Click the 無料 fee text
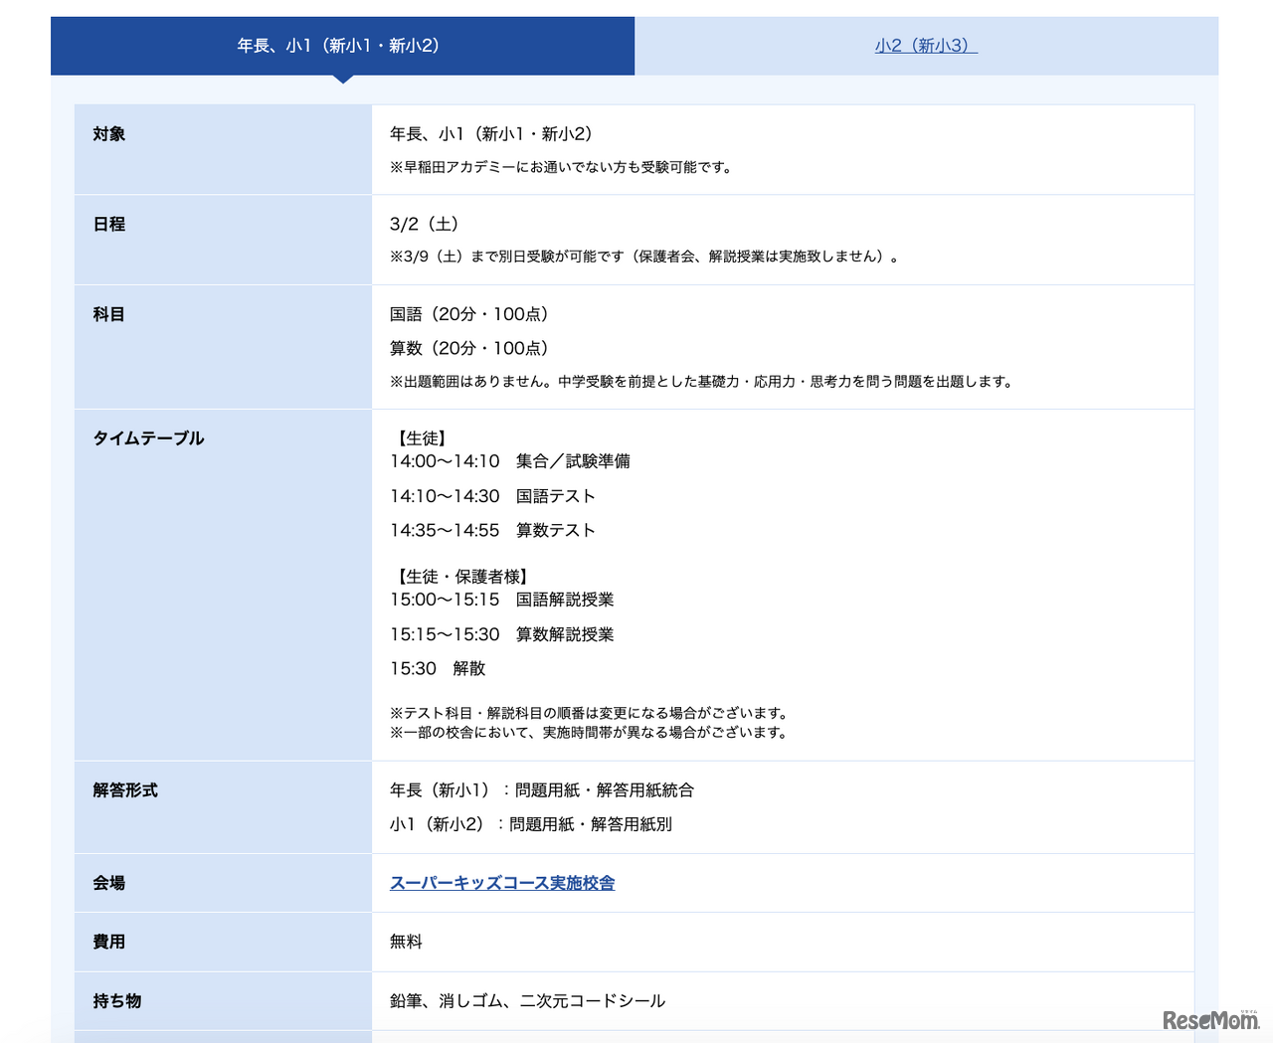Image resolution: width=1273 pixels, height=1043 pixels. click(x=406, y=942)
